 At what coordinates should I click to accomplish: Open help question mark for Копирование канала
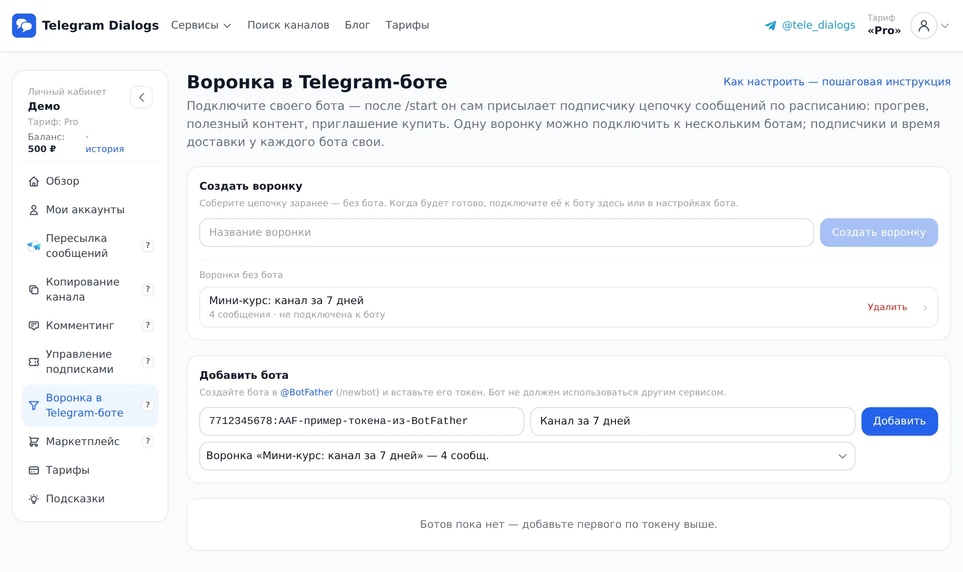(x=147, y=289)
